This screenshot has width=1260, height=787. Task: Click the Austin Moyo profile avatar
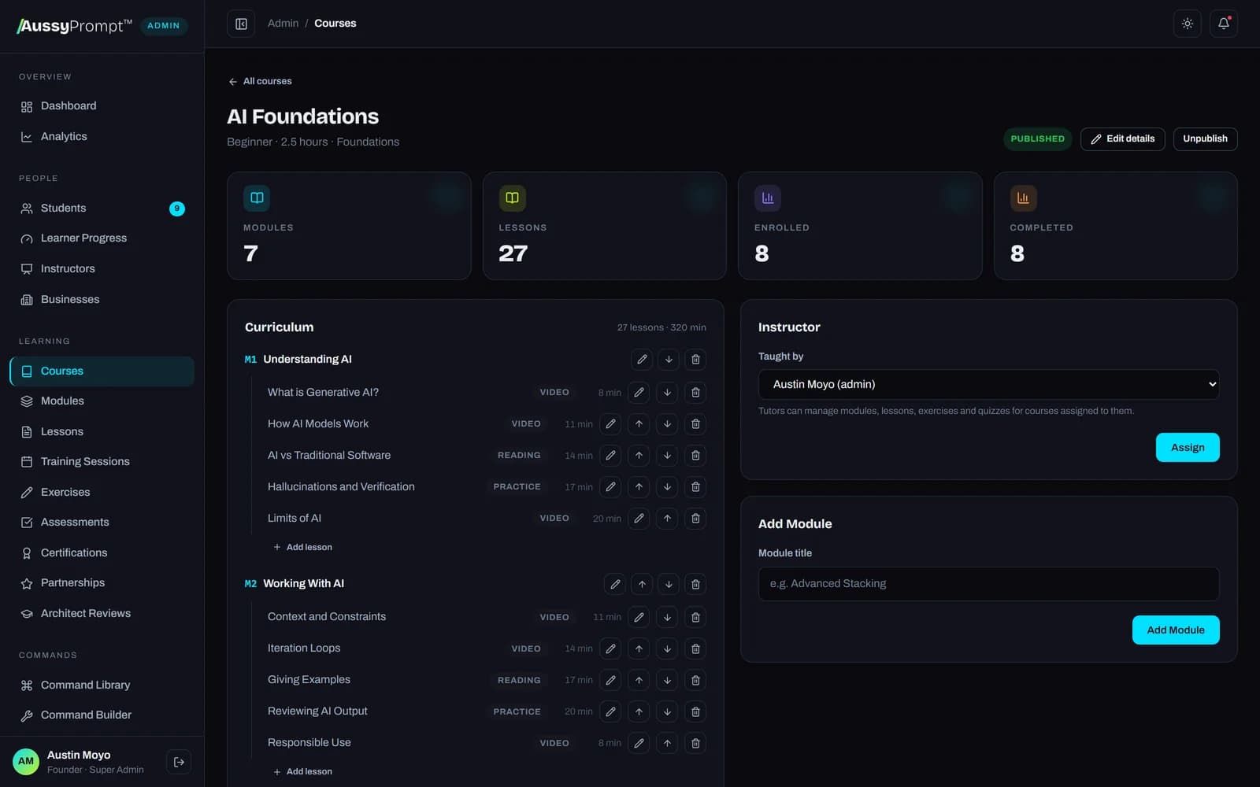(26, 761)
